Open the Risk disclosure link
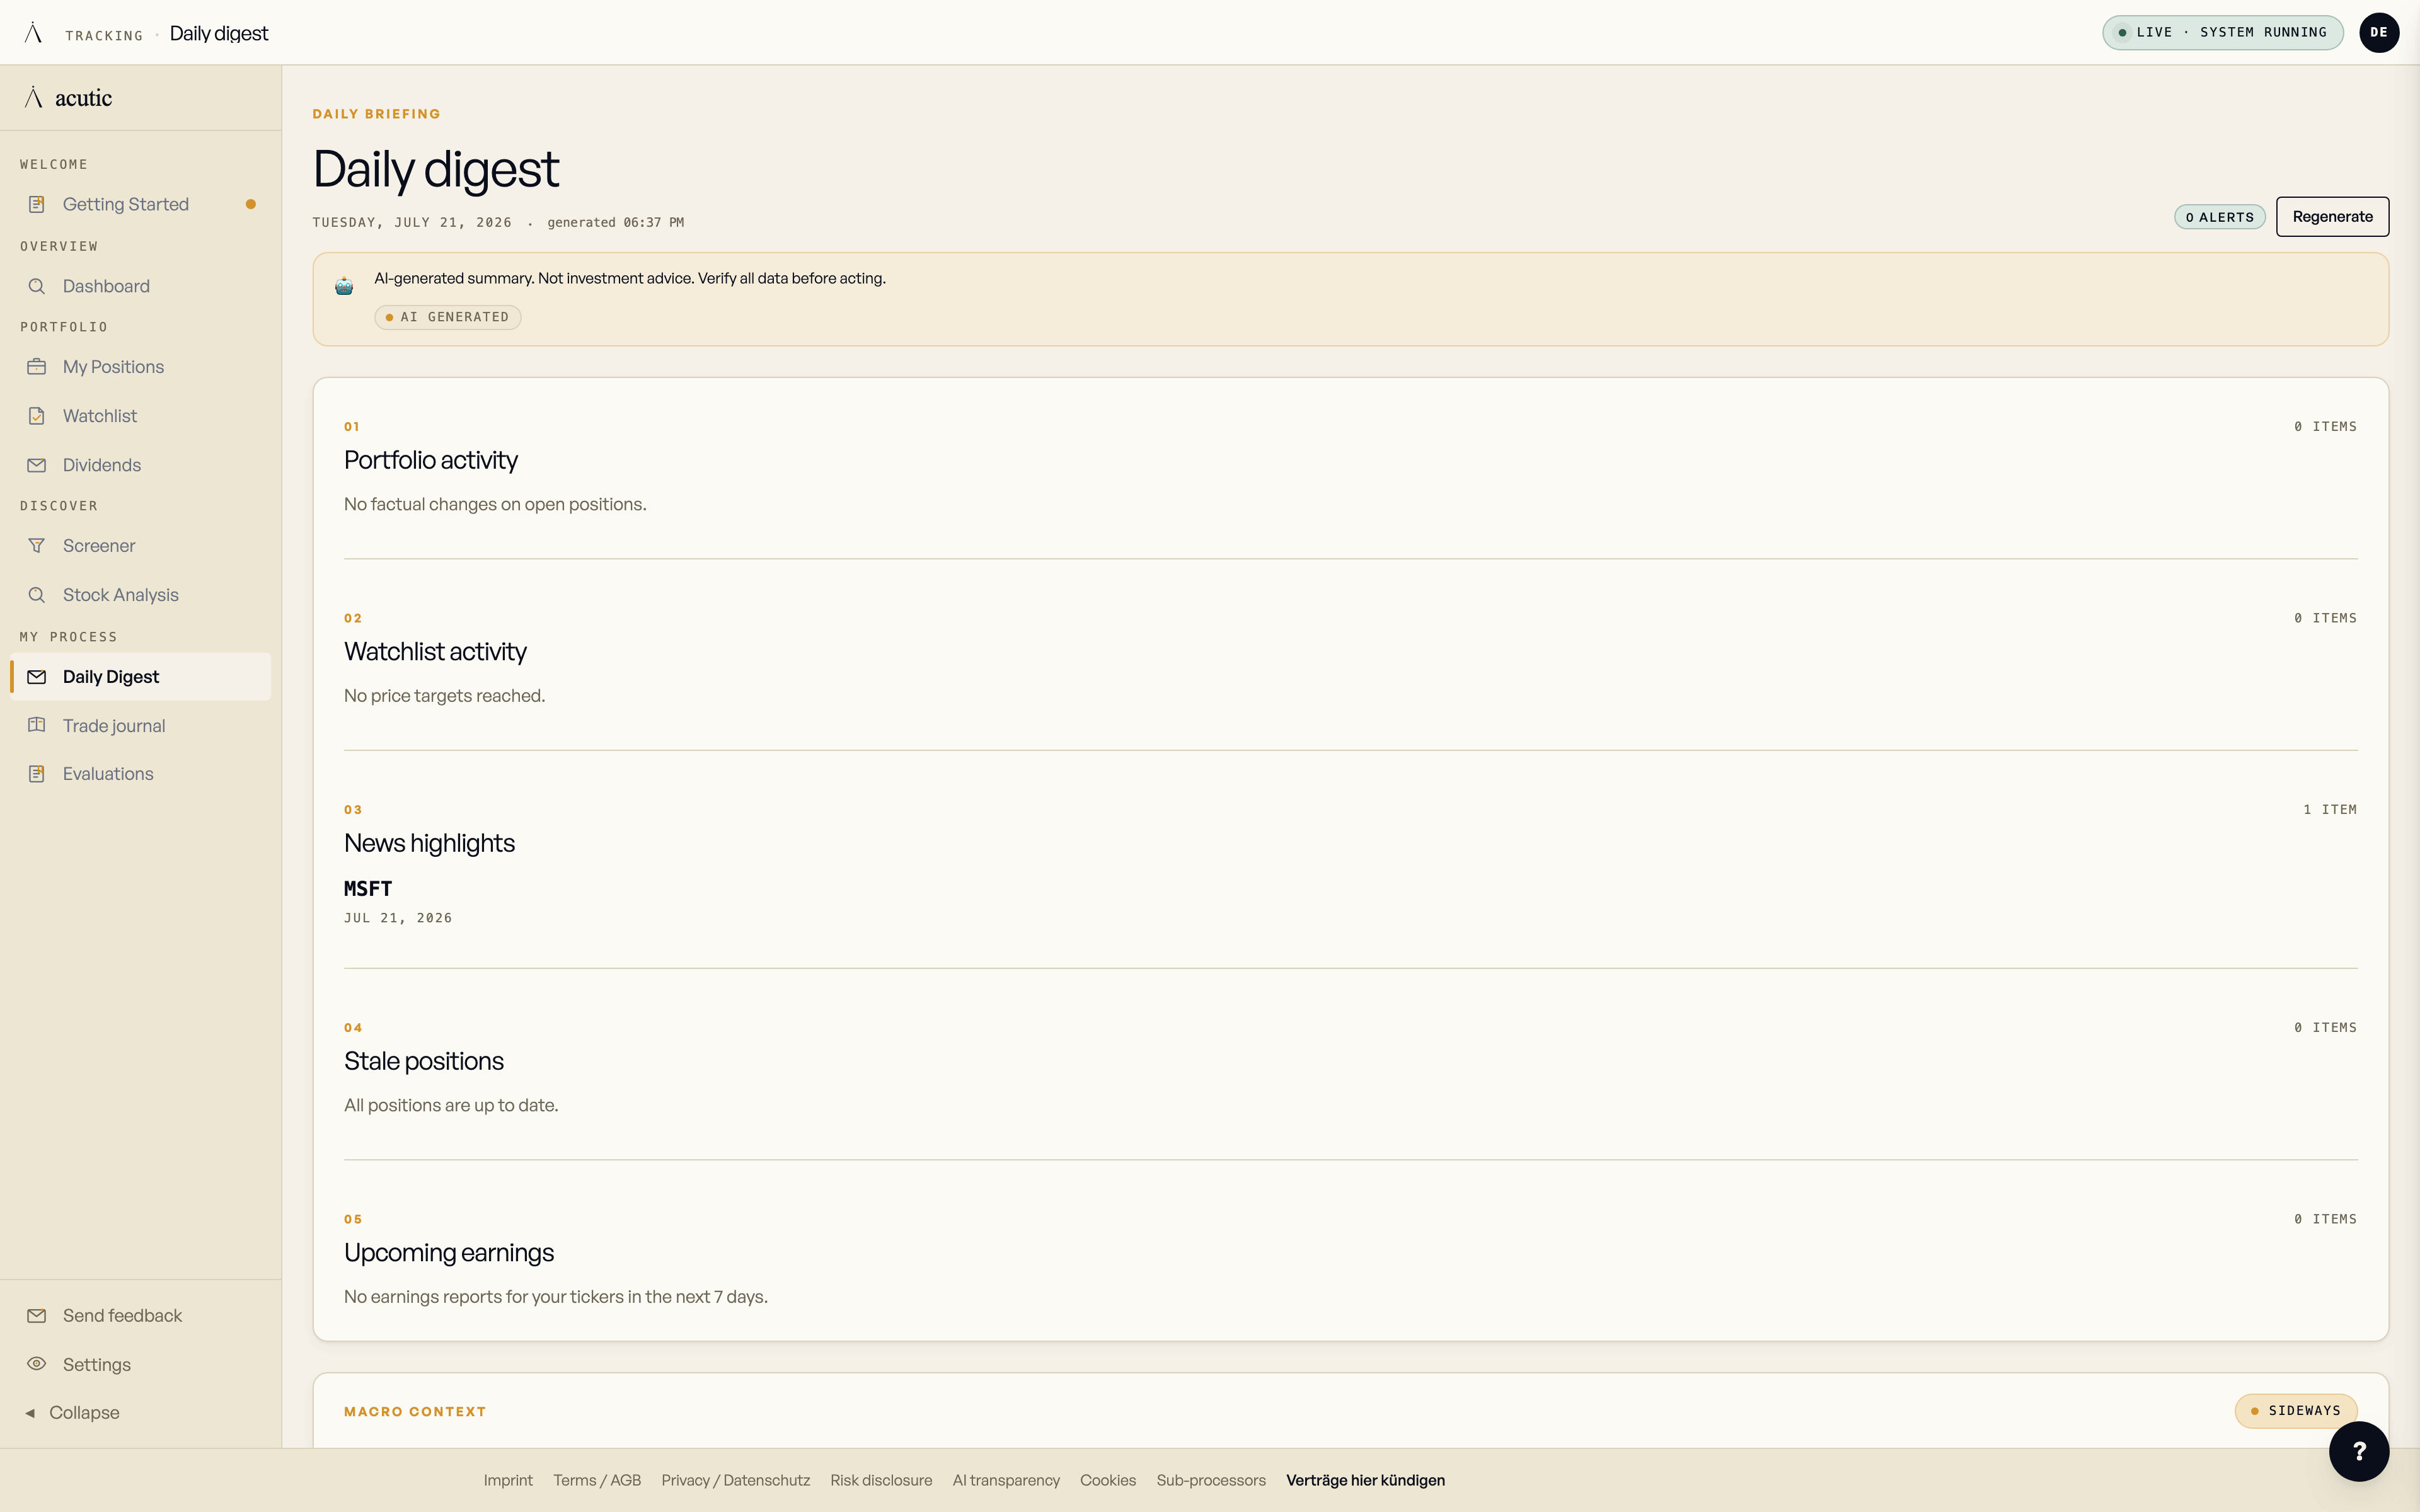Screen dimensions: 2420x1512 coord(881,1480)
